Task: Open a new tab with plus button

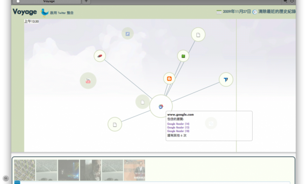Action: (86, 1)
